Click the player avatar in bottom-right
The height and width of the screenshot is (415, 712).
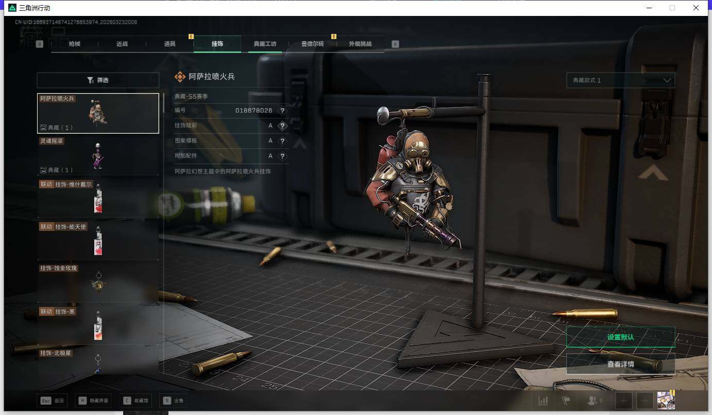(666, 400)
